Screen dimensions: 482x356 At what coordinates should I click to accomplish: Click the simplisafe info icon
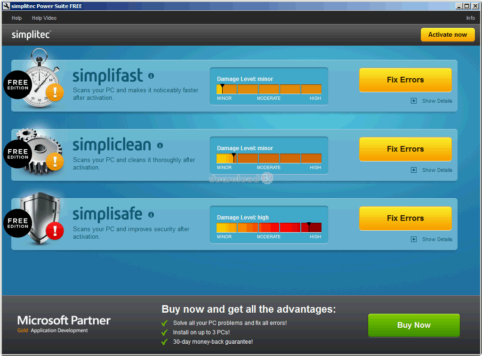pyautogui.click(x=151, y=215)
